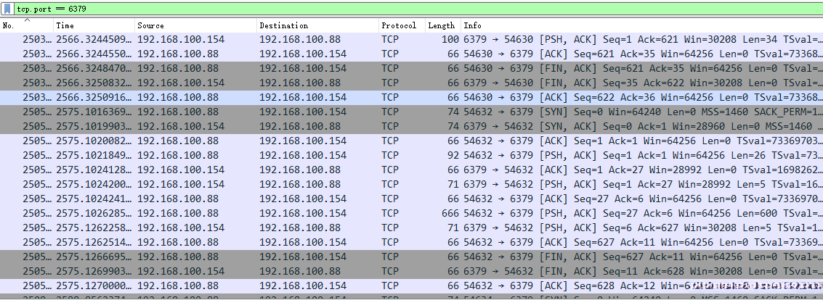Select the packet at time 2575.1262258

pos(411,228)
